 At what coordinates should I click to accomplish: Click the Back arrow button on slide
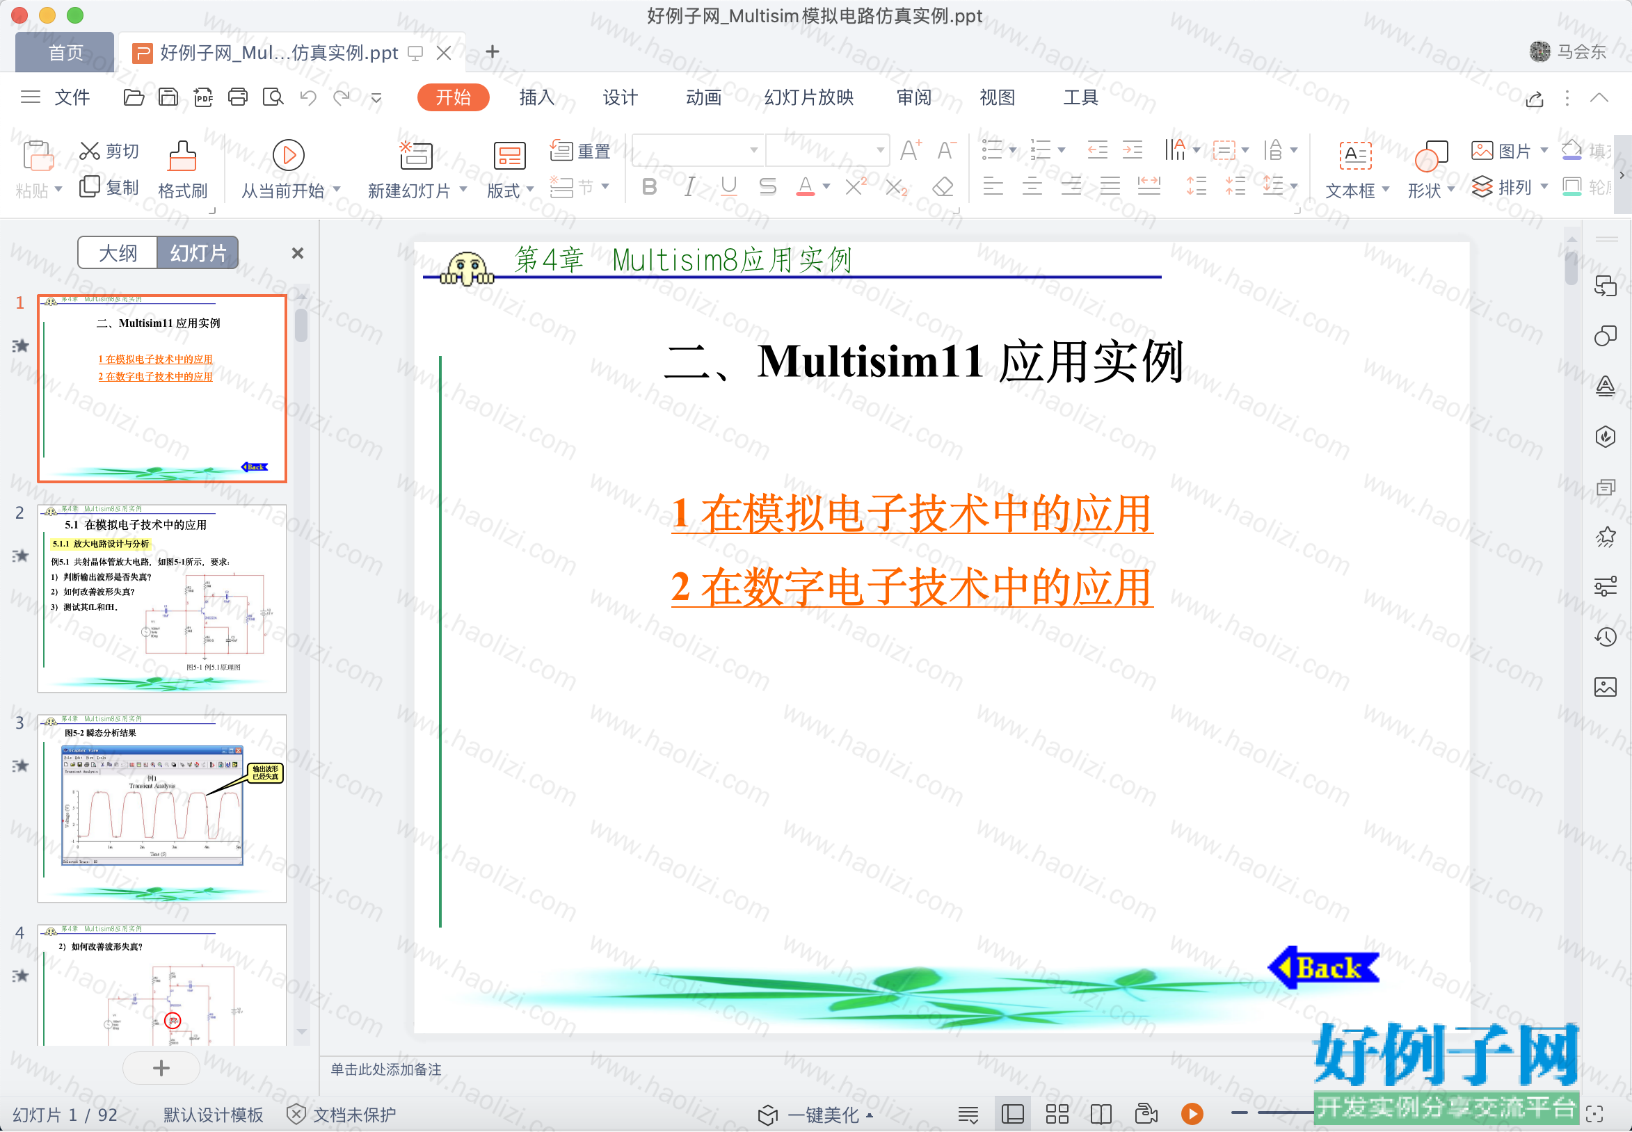coord(1324,967)
